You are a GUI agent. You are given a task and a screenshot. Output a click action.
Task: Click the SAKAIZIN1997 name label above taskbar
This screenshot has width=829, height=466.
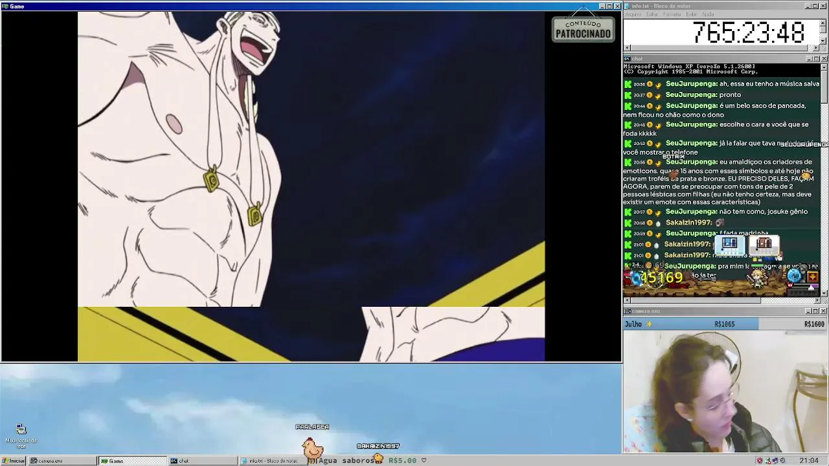(378, 446)
